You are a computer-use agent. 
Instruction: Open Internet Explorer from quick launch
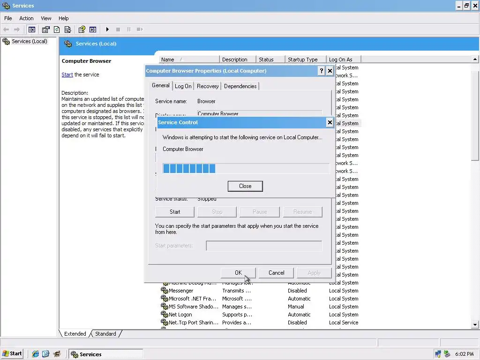(36, 354)
